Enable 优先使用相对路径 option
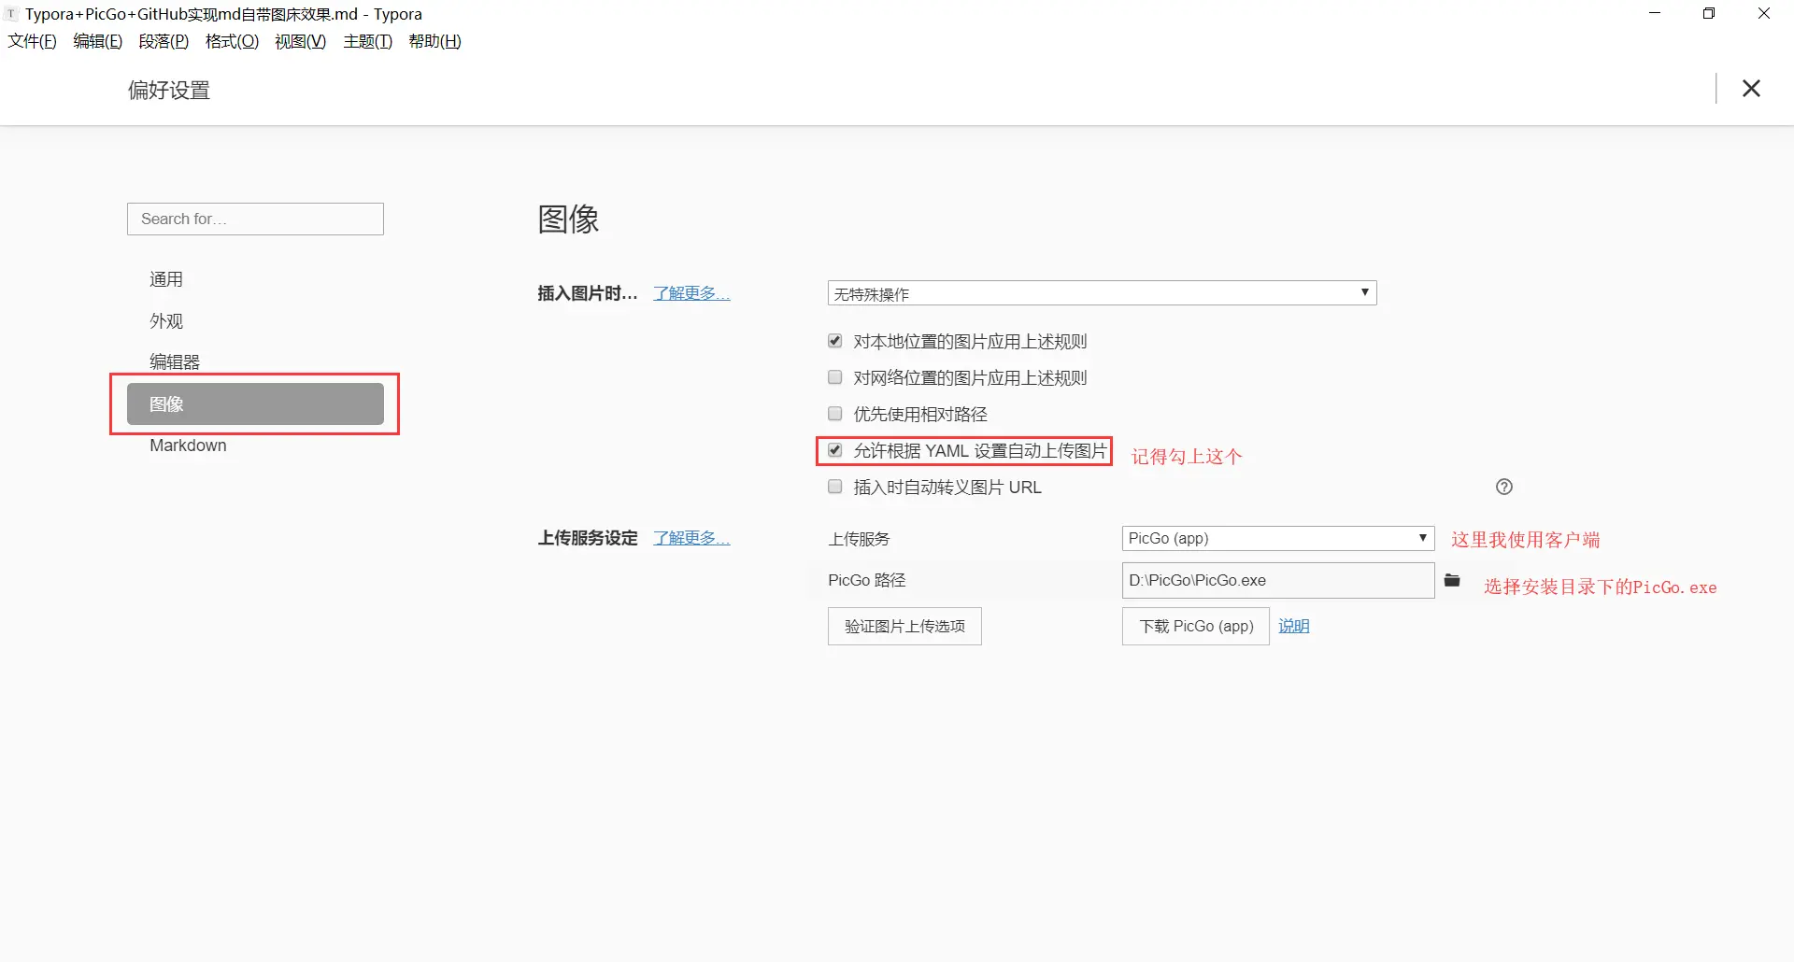This screenshot has width=1794, height=962. pos(834,414)
